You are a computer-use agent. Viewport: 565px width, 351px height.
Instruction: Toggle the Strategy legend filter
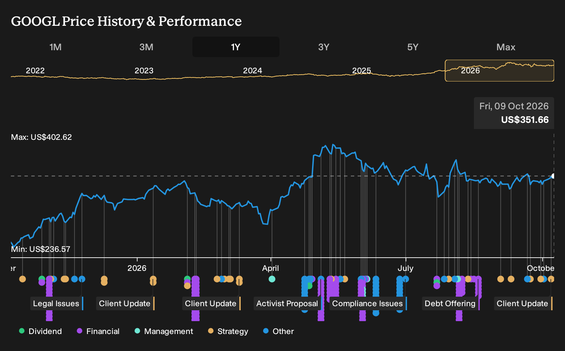[228, 331]
